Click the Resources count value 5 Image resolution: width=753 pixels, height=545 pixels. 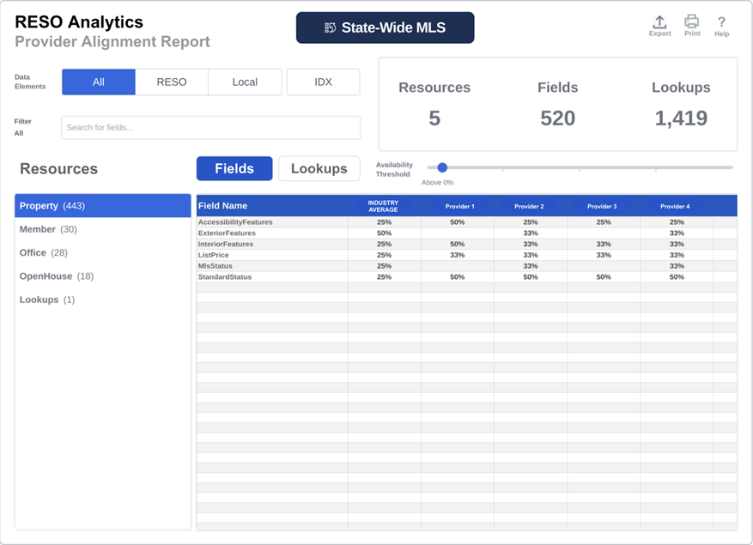coord(434,118)
